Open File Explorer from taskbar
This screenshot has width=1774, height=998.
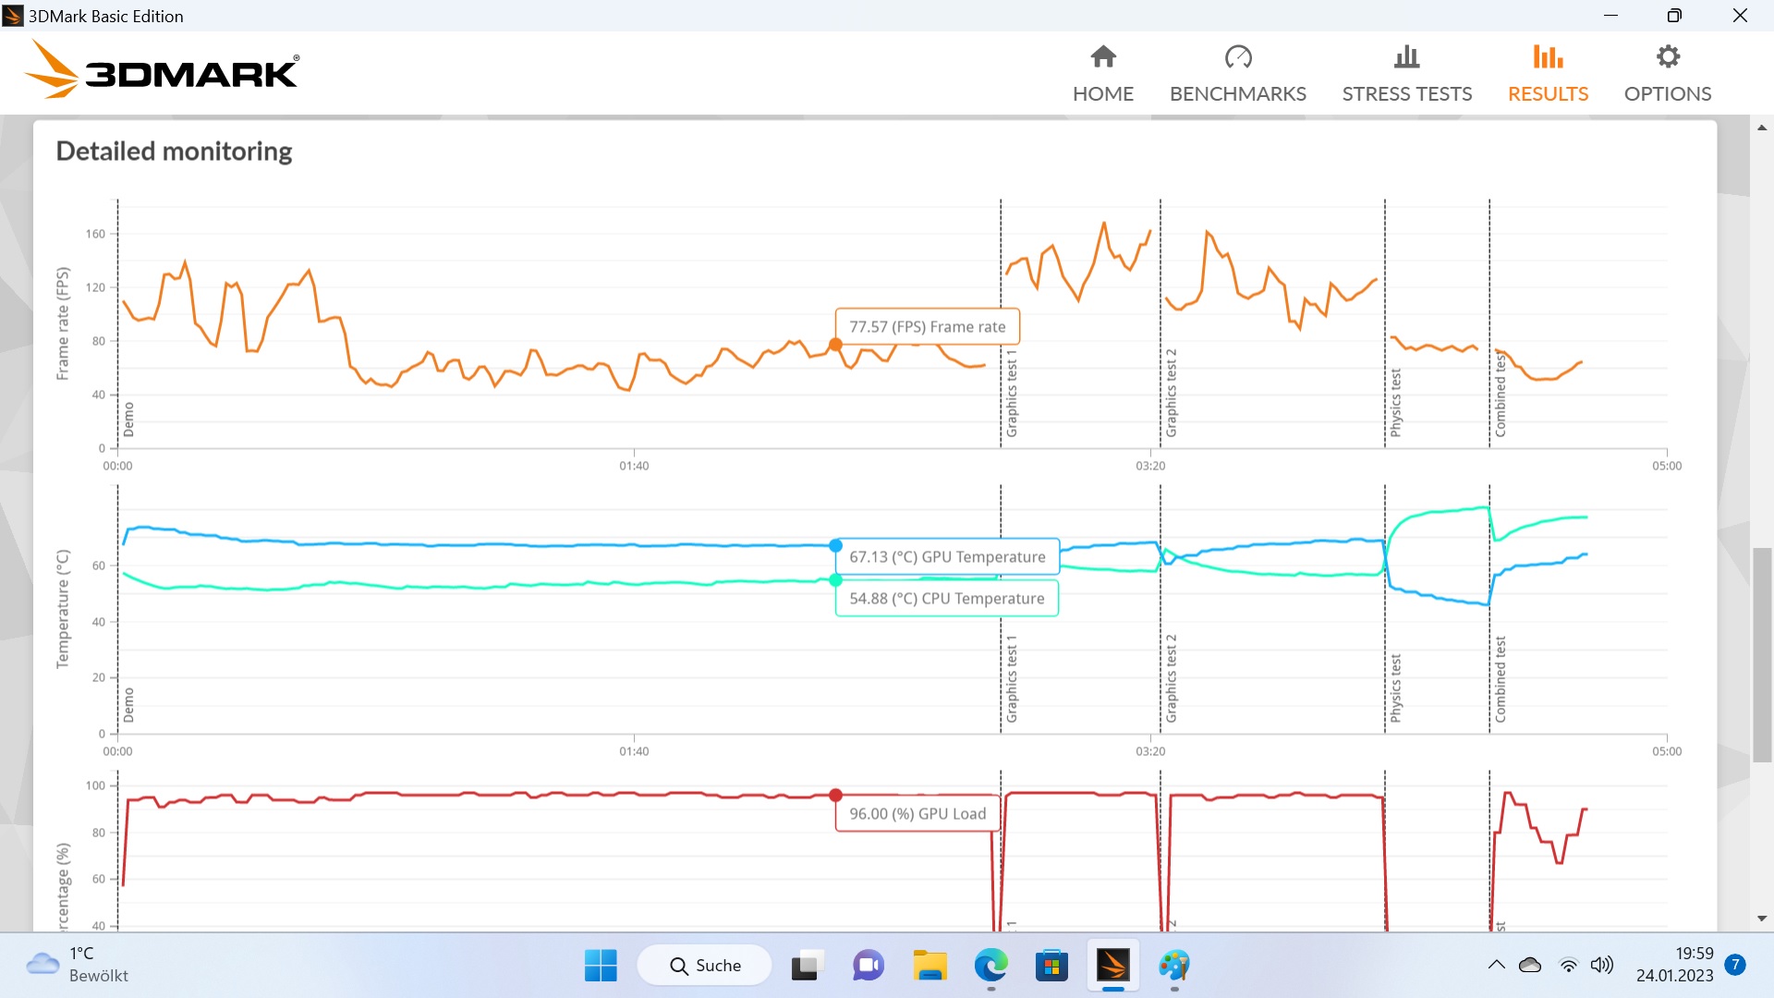pos(930,966)
